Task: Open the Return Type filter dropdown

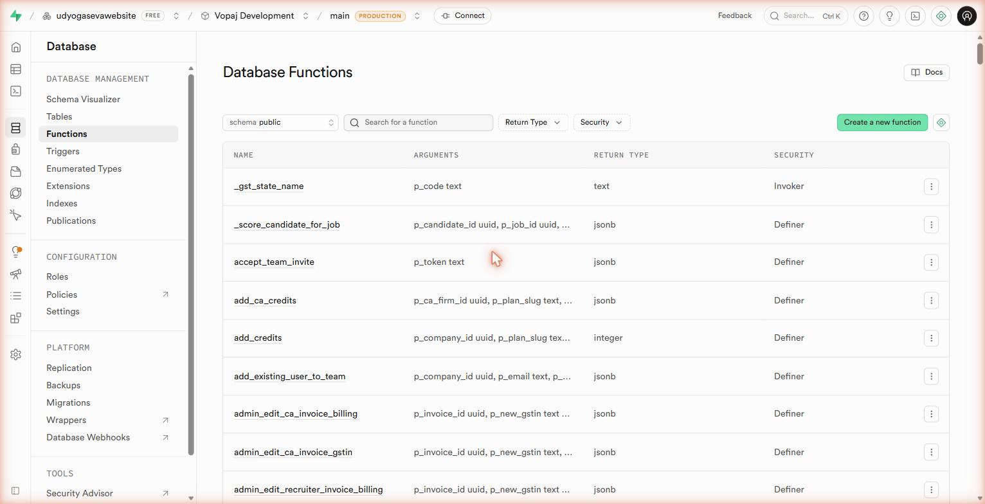Action: point(533,123)
